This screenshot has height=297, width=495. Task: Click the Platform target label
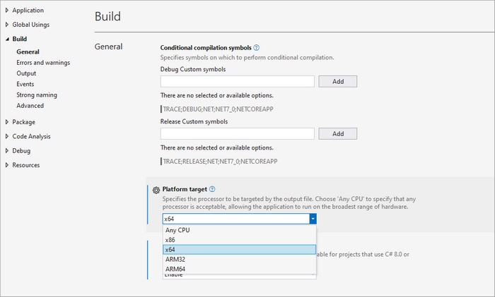185,189
